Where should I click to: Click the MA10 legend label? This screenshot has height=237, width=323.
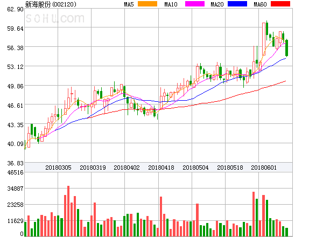tap(171, 4)
